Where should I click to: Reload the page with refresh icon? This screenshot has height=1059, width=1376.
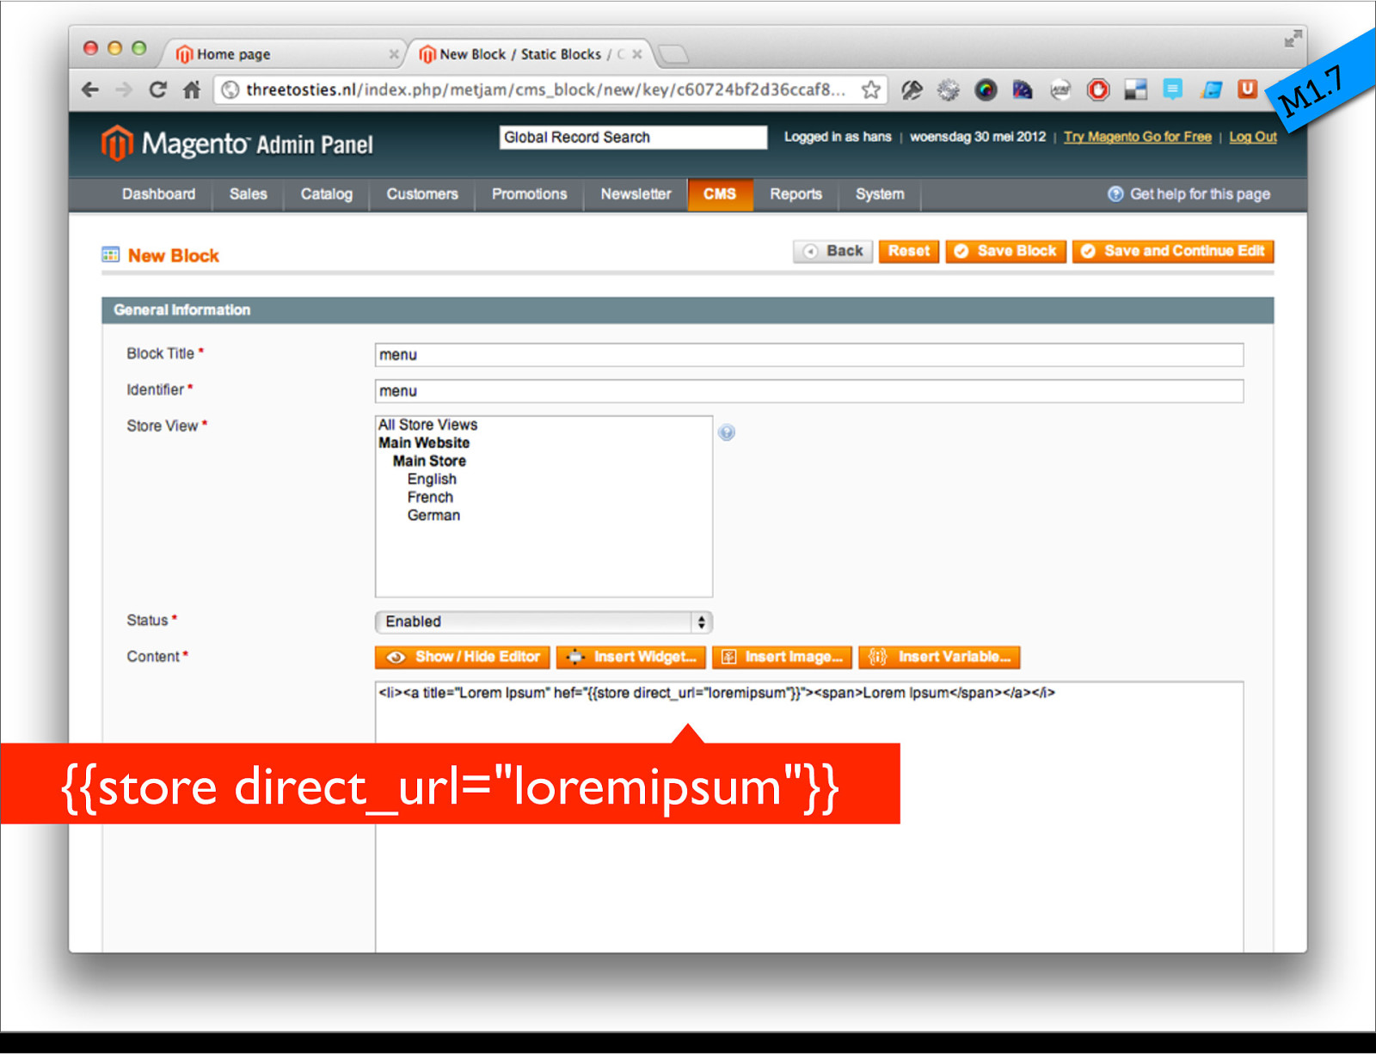157,89
